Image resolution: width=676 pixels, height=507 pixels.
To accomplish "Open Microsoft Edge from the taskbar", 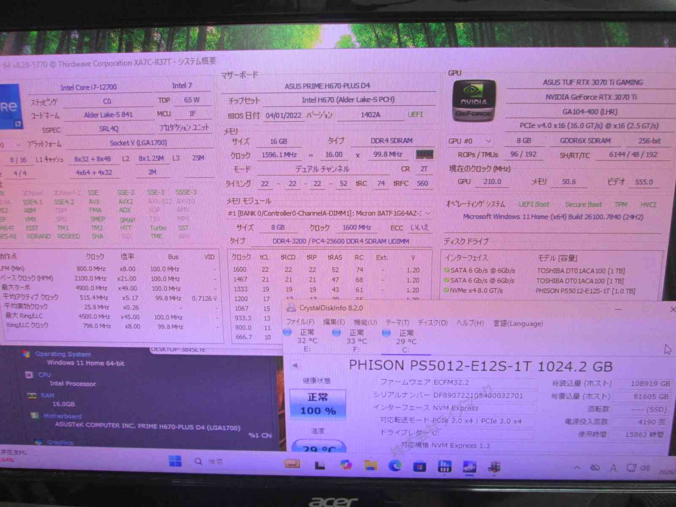I will pyautogui.click(x=395, y=466).
